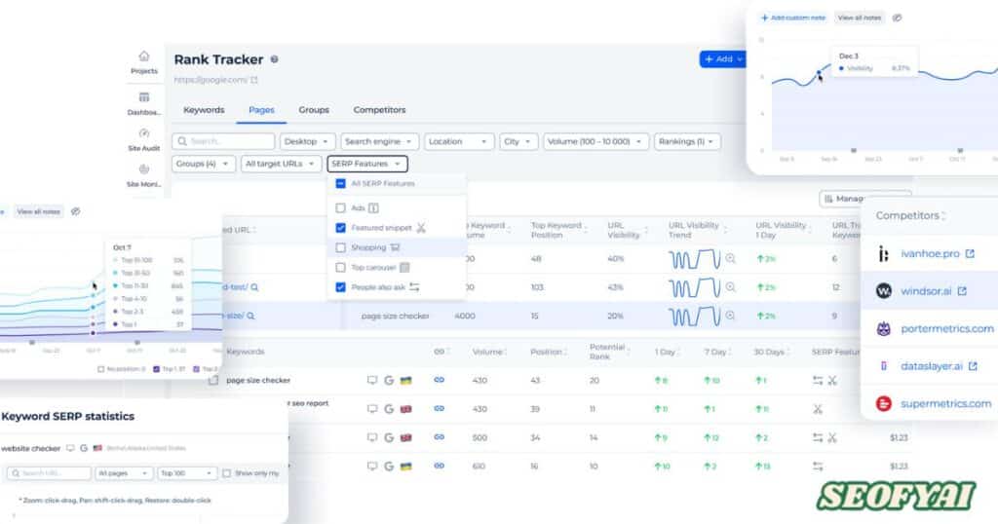Screen dimensions: 998x524
Task: Click the search icon beside the d-test/ URL
Action: (254, 287)
